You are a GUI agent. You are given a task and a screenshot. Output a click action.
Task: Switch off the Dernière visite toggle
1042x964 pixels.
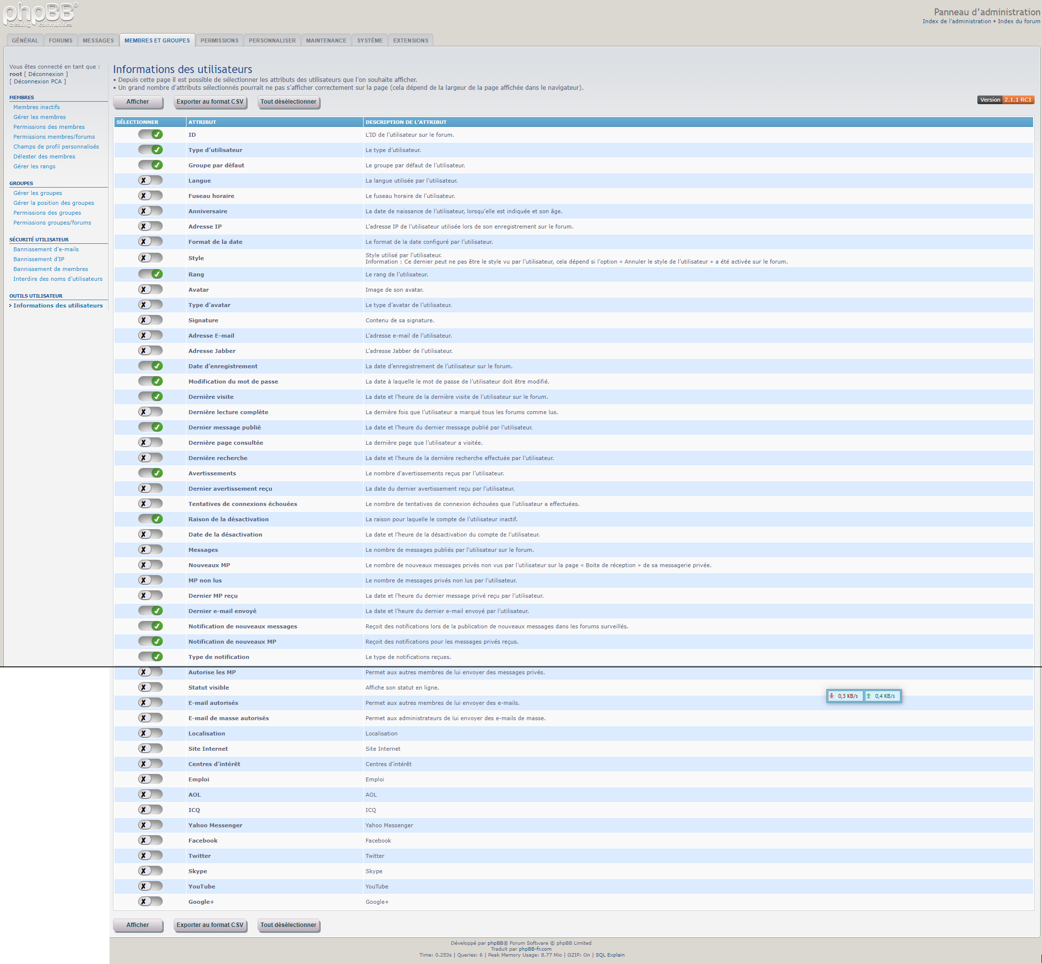click(x=150, y=397)
